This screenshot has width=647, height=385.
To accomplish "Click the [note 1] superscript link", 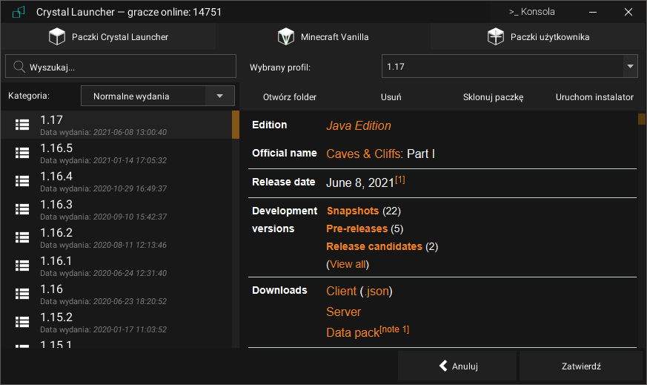I will tap(394, 329).
